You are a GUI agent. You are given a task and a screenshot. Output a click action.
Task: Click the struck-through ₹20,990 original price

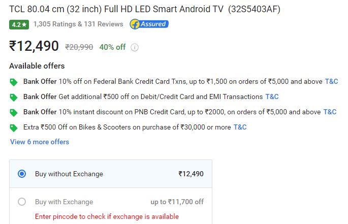pos(79,47)
